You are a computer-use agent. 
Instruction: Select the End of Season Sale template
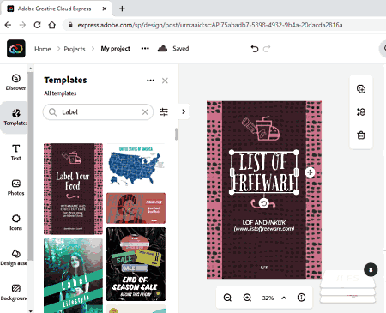pos(136,264)
